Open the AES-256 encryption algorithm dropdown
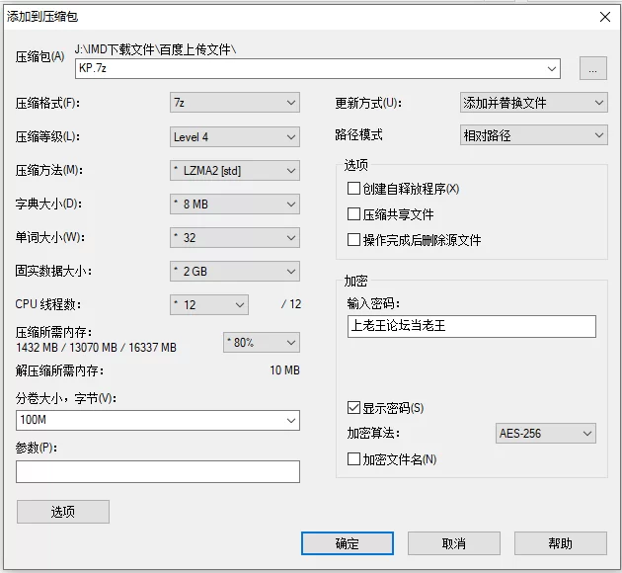This screenshot has height=573, width=622. click(x=546, y=434)
